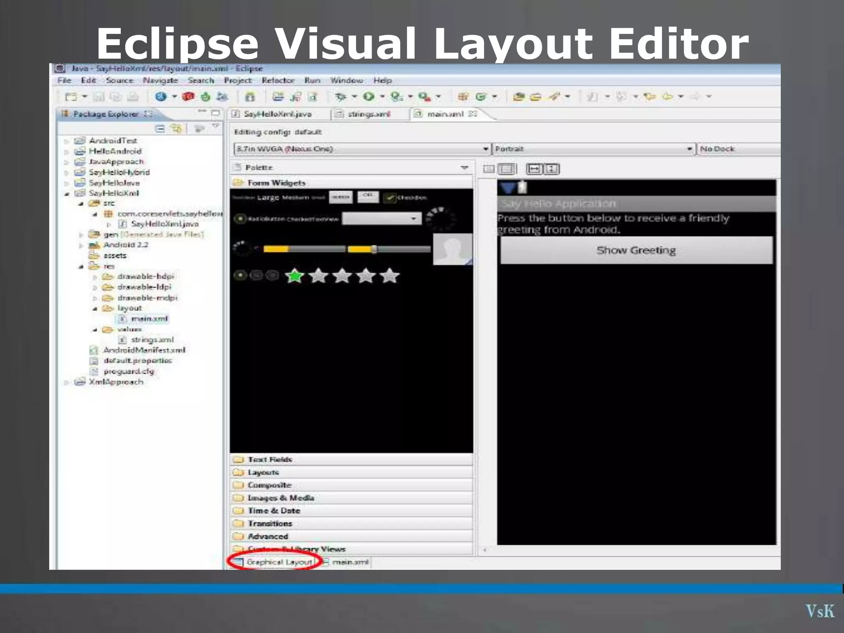This screenshot has width=844, height=633.
Task: Switch to the SayHelloXml.java editor tab
Action: pyautogui.click(x=277, y=114)
